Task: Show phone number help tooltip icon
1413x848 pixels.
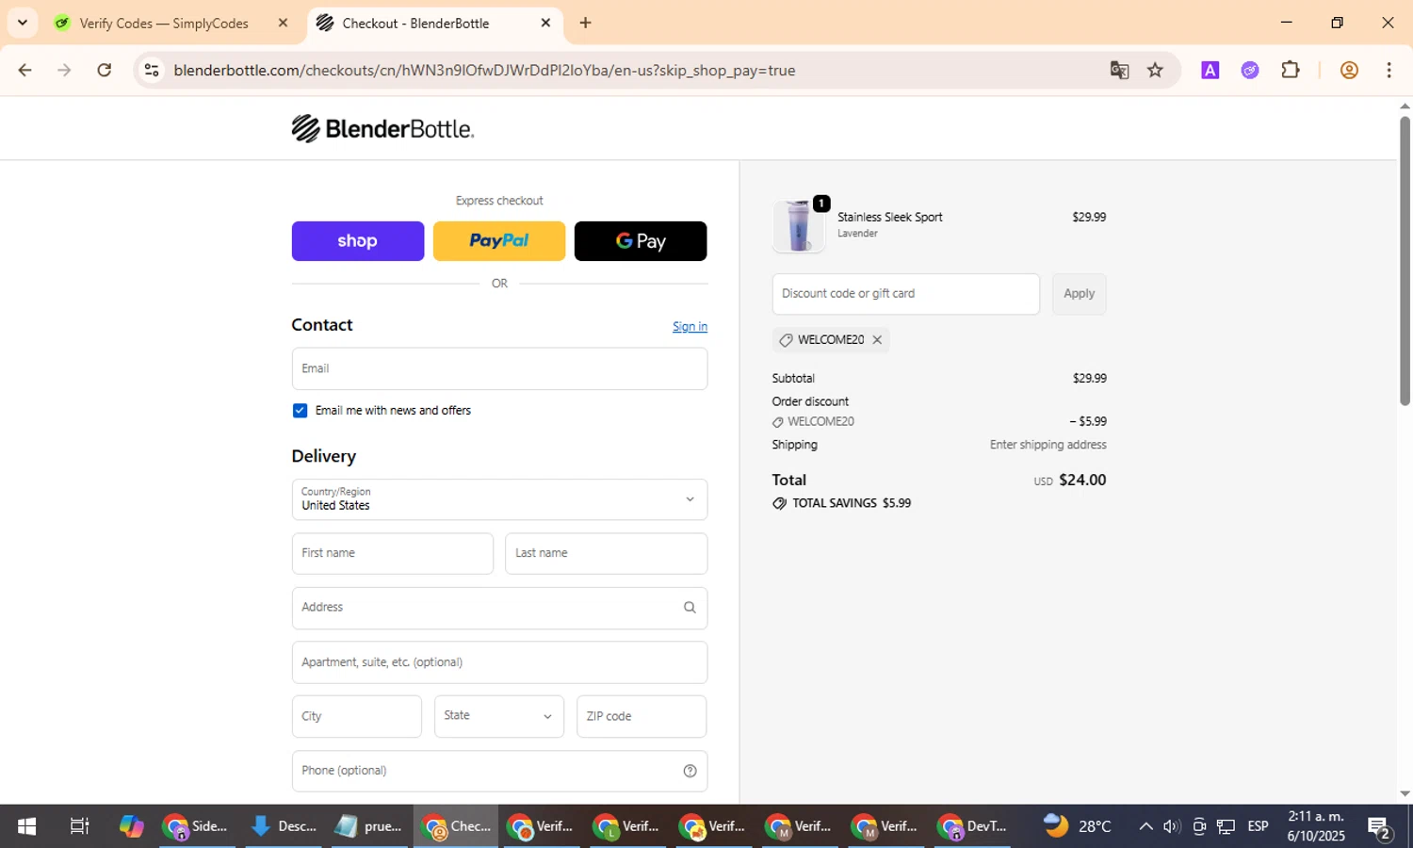Action: point(690,771)
